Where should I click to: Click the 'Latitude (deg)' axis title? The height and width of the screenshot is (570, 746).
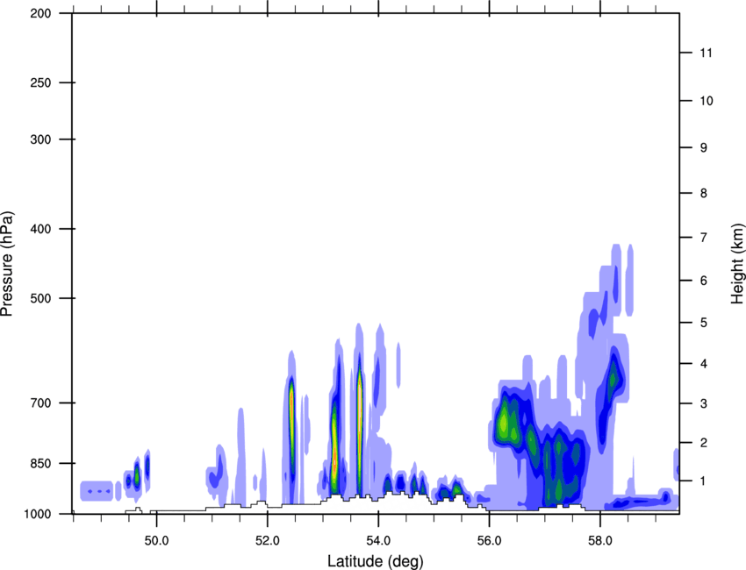pyautogui.click(x=376, y=561)
